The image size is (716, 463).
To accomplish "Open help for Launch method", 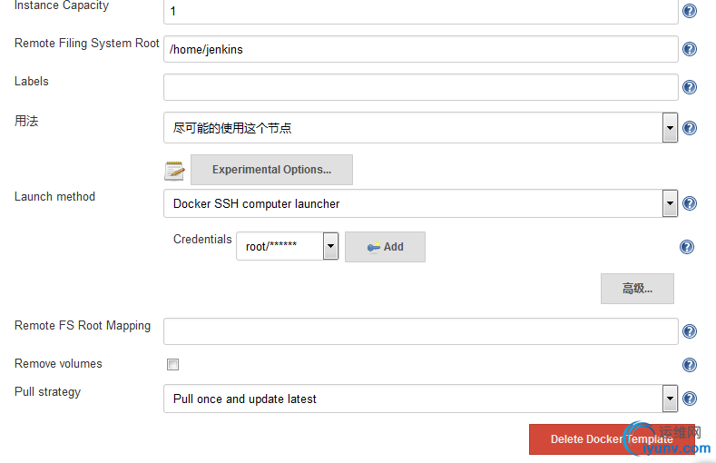I will (689, 203).
